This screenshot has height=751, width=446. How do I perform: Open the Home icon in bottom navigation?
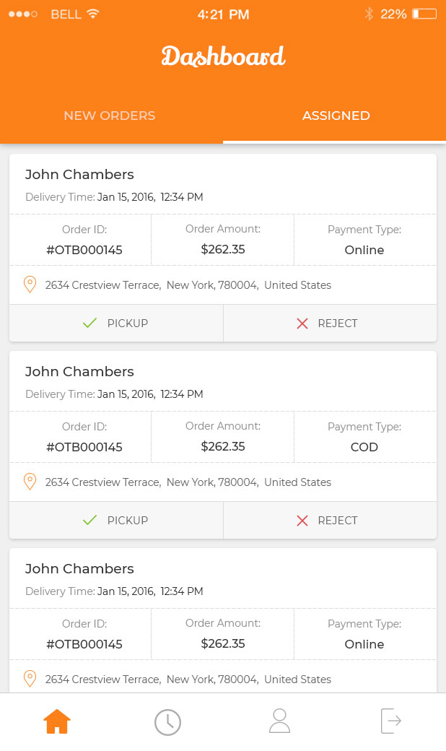(57, 721)
